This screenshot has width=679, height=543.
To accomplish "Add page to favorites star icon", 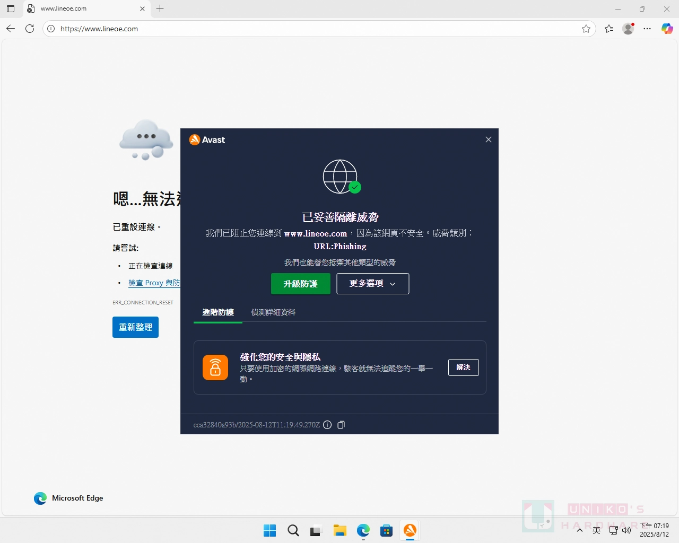I will (x=586, y=29).
